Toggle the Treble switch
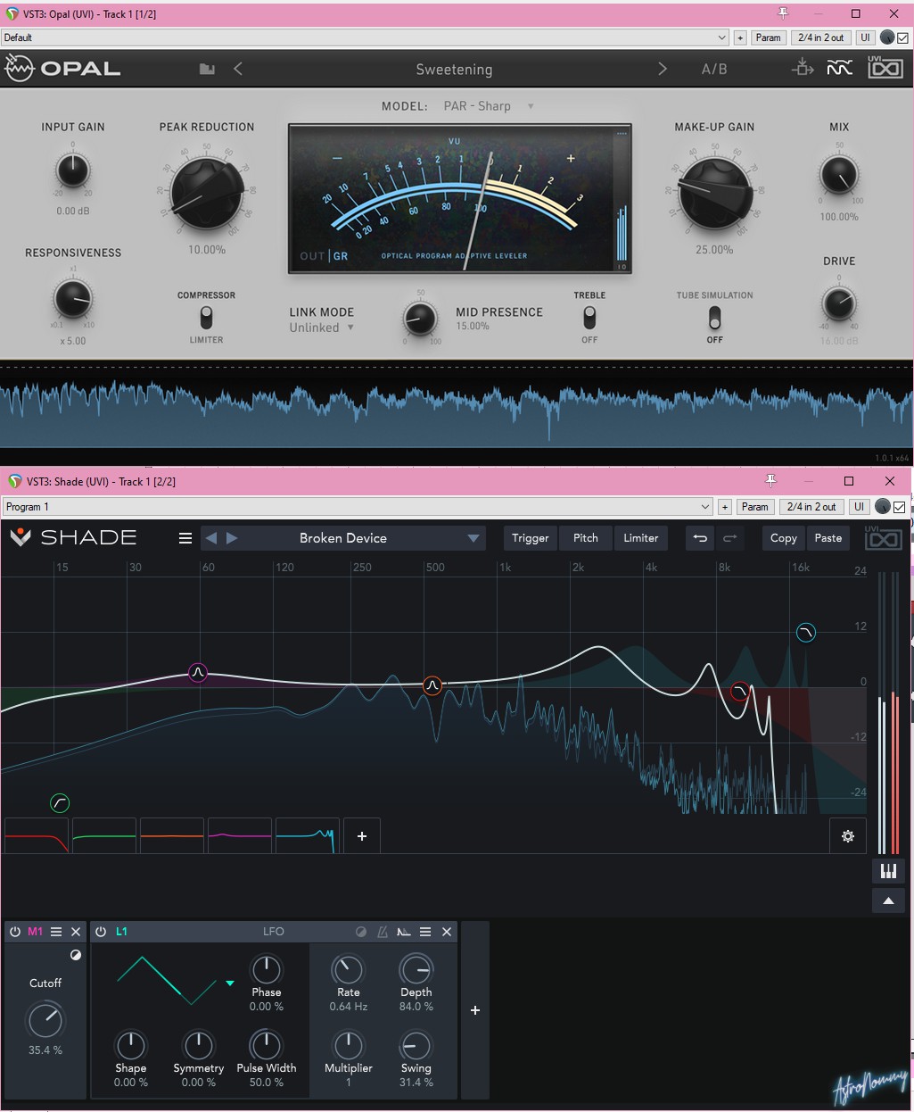This screenshot has height=1112, width=914. (589, 318)
